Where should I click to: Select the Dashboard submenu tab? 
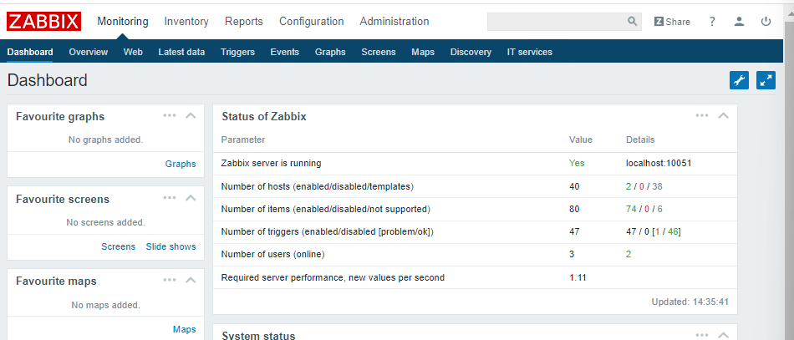[x=30, y=52]
